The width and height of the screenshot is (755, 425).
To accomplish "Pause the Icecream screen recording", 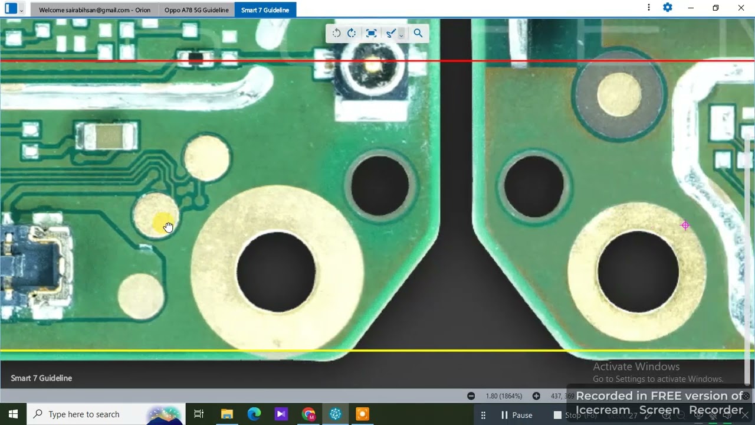I will click(x=517, y=415).
